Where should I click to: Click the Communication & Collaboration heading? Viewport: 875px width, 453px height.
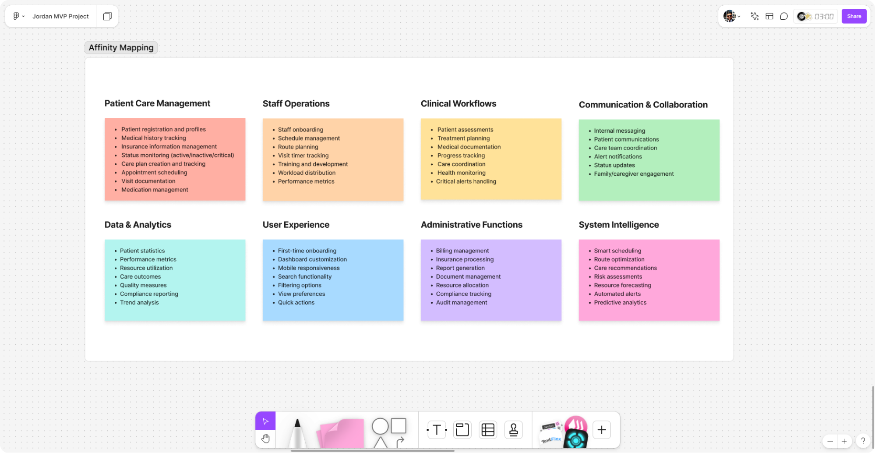tap(643, 105)
